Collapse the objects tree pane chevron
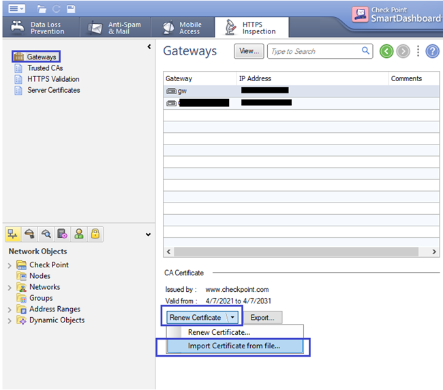Screen dimensions: 443x390 point(148,235)
